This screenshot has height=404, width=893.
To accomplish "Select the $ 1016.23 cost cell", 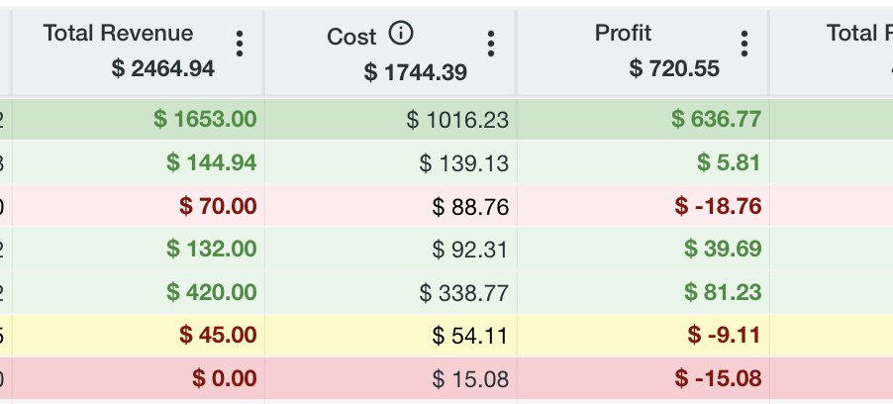I will [390, 119].
